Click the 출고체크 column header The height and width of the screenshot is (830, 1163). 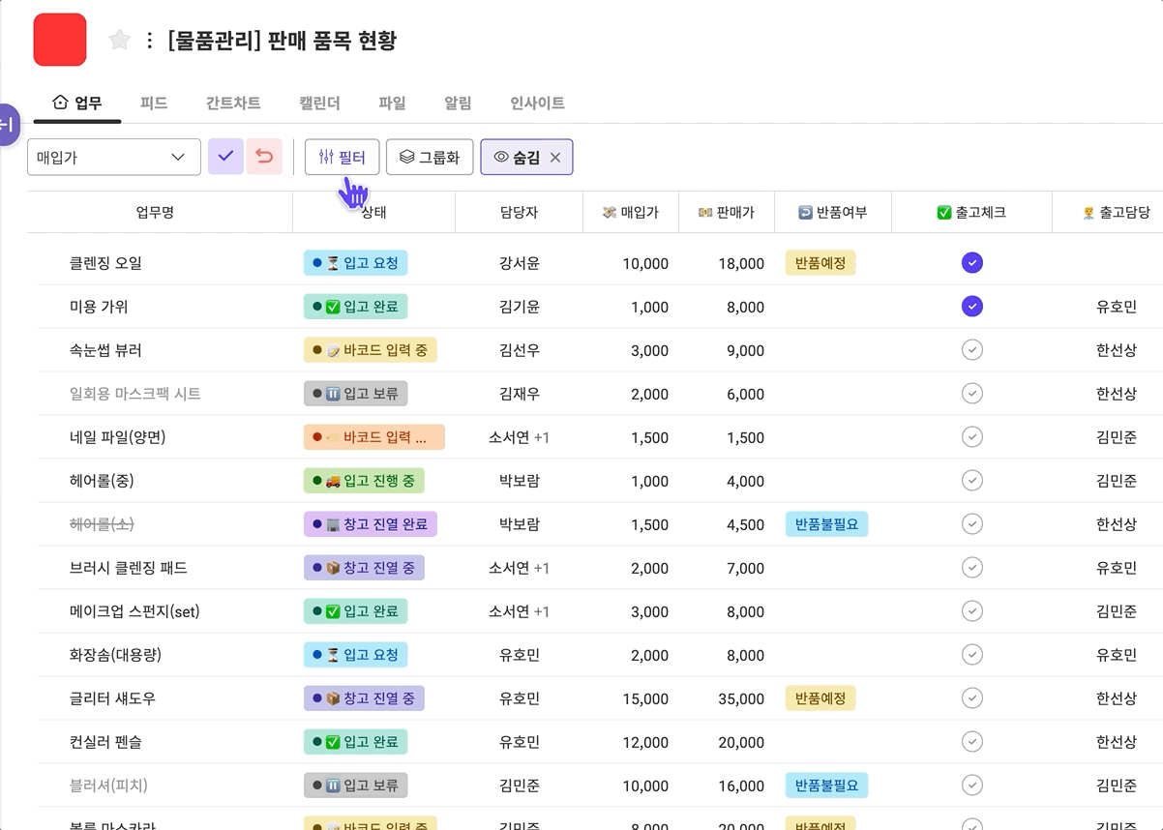[971, 213]
